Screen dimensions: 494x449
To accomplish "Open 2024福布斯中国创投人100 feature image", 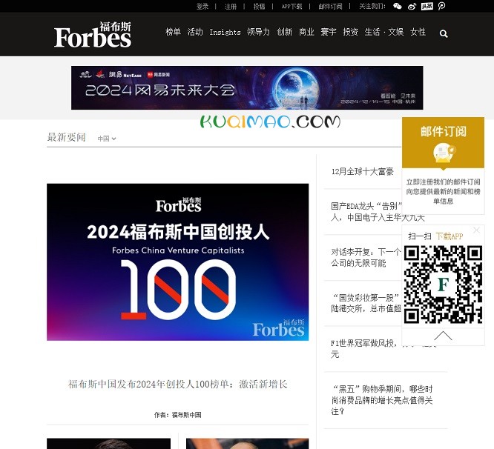I will 178,262.
